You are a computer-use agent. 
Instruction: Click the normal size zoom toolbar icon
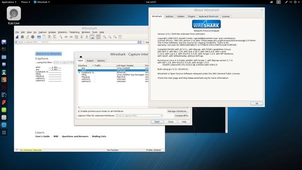pyautogui.click(x=115, y=37)
